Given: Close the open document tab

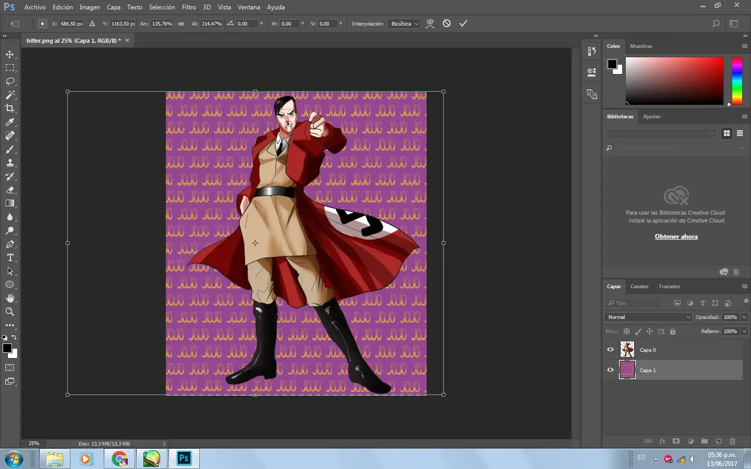Looking at the screenshot, I should pos(127,40).
